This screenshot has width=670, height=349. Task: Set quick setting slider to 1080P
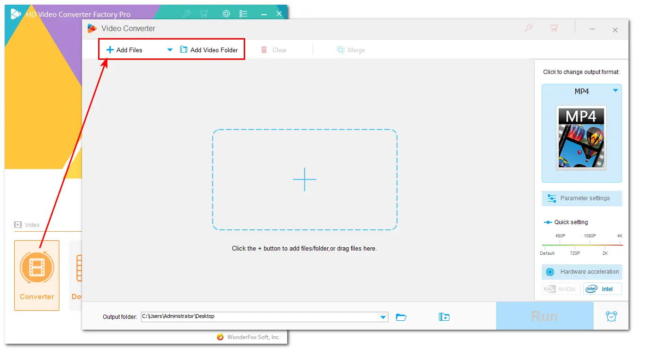(590, 245)
